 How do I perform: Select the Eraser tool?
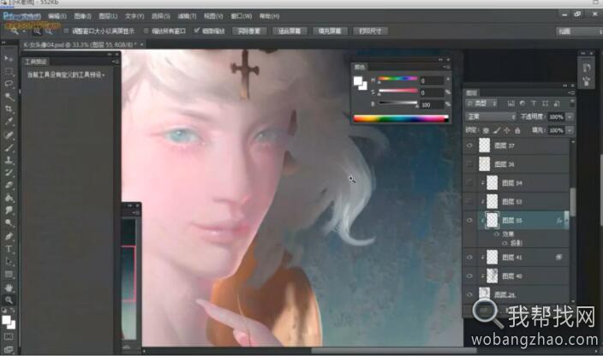pyautogui.click(x=9, y=185)
